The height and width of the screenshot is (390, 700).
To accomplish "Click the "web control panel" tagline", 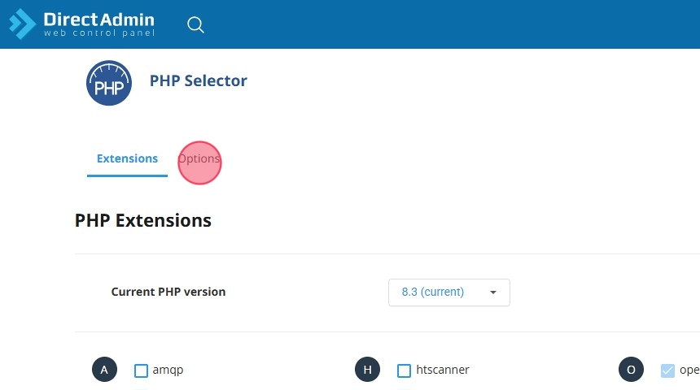I will click(98, 33).
